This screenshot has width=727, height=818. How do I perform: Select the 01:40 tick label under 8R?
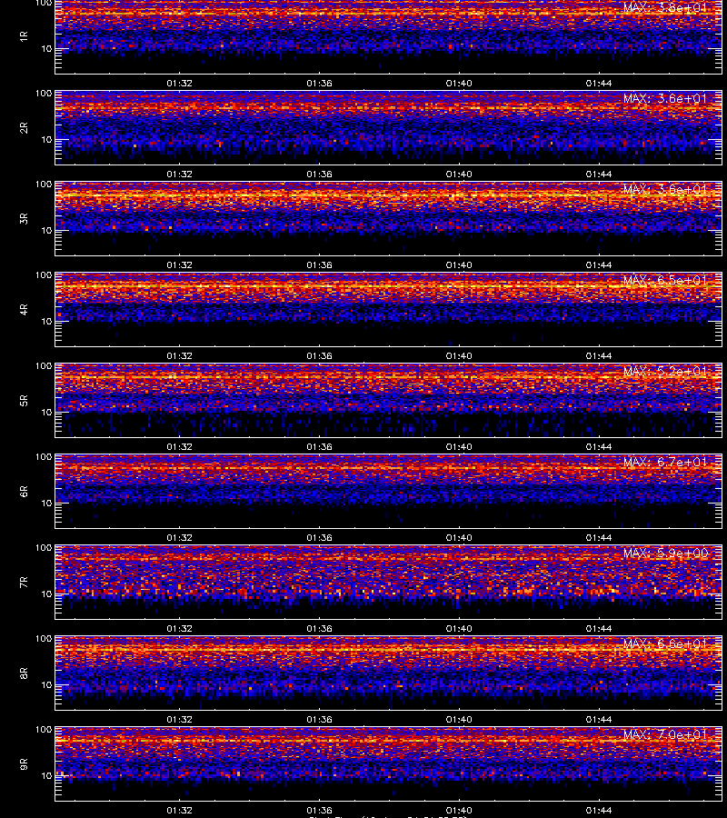tap(459, 720)
